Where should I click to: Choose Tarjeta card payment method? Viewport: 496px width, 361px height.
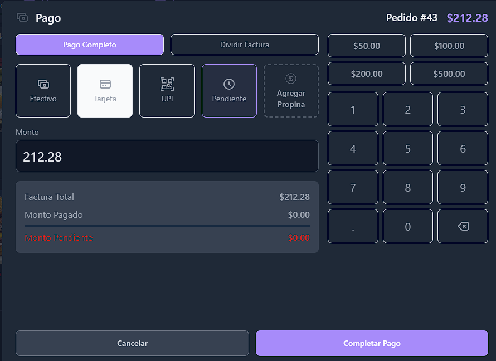point(105,91)
